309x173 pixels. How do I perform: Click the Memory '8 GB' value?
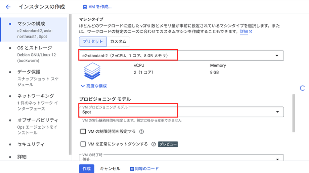point(214,72)
